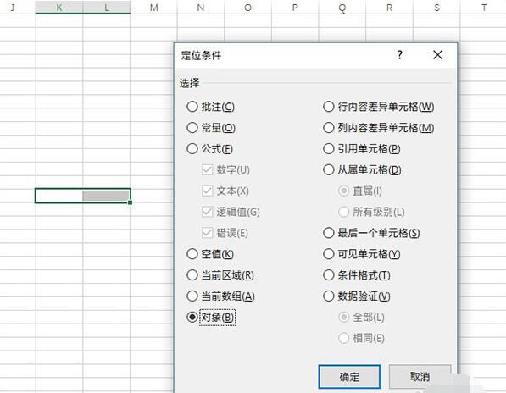This screenshot has width=506, height=393.
Task: Cancel the dialog with 取消
Action: [420, 377]
